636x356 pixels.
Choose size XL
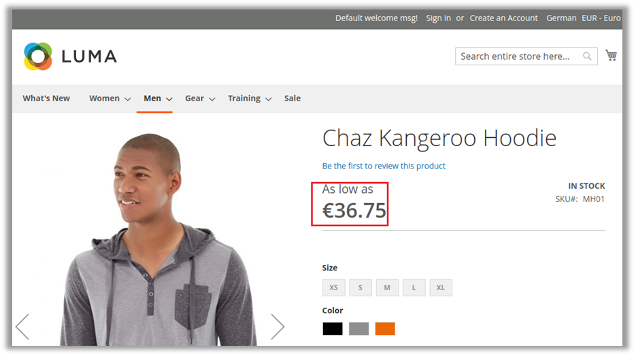click(440, 287)
